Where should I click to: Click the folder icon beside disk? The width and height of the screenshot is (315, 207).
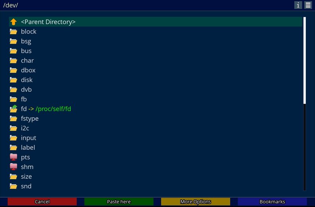[x=14, y=80]
